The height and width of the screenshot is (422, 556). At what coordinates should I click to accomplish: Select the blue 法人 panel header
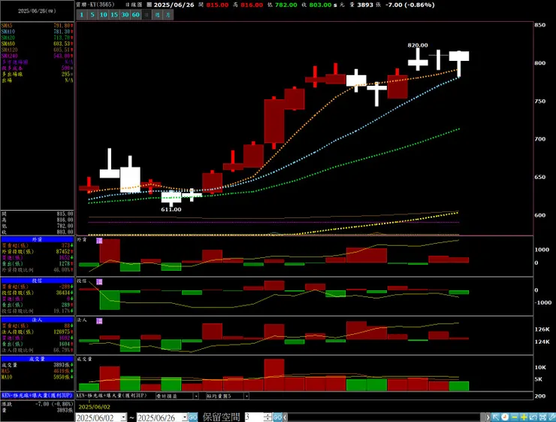[38, 320]
